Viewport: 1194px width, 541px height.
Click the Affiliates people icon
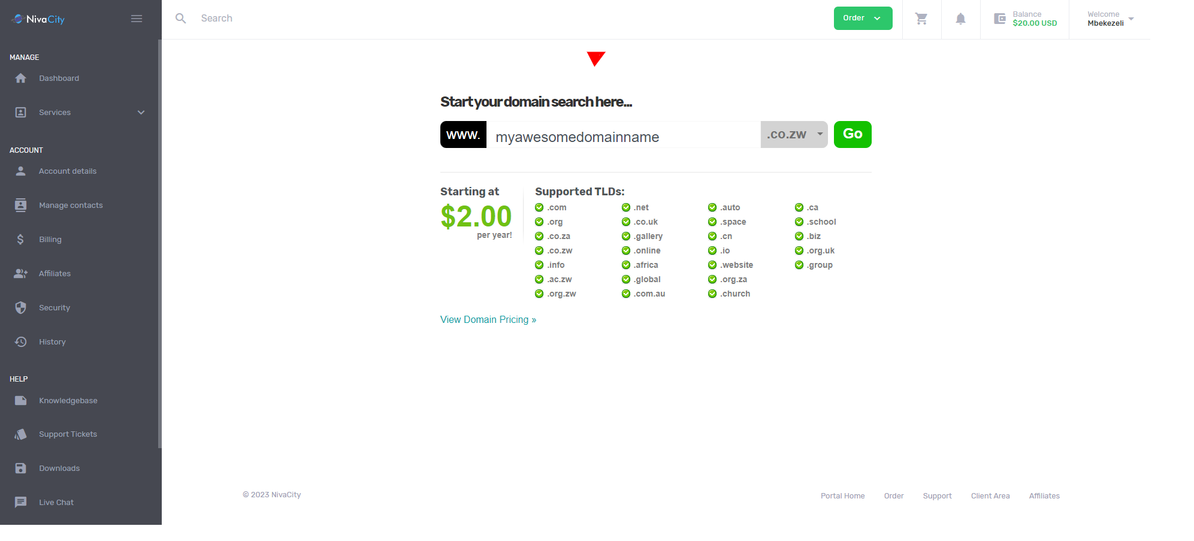[x=20, y=274]
